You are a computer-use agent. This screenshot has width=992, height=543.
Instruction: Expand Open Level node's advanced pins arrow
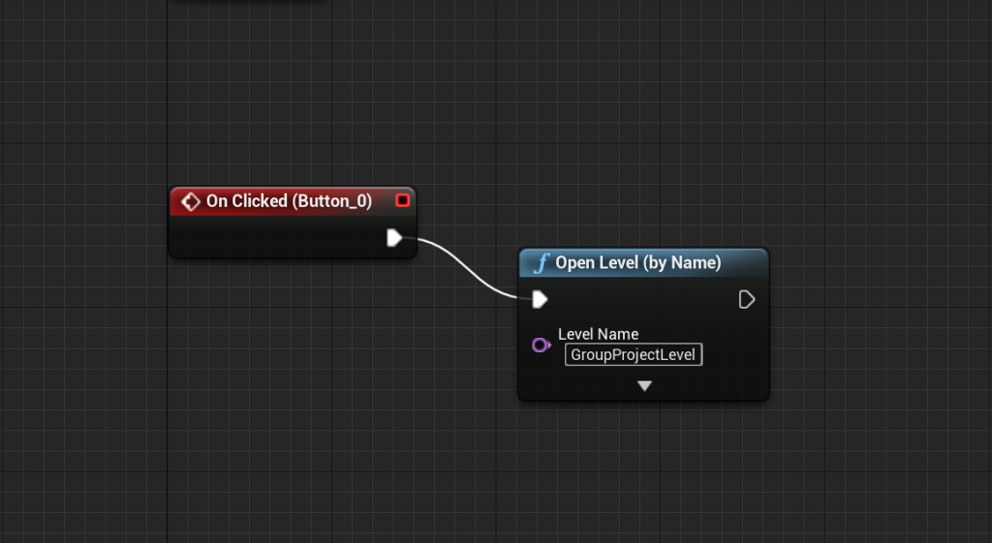click(644, 385)
